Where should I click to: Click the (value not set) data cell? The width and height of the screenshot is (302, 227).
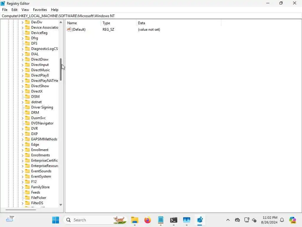click(149, 30)
